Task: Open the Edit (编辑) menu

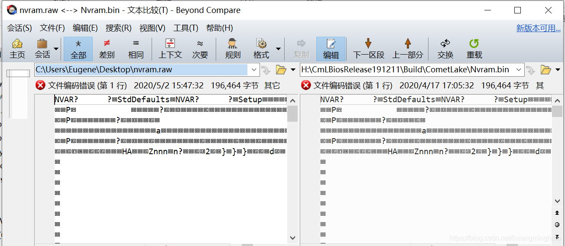Action: coord(85,28)
